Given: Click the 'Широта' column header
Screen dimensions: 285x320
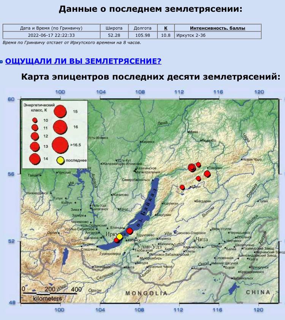Looking at the screenshot, I should pyautogui.click(x=114, y=28).
